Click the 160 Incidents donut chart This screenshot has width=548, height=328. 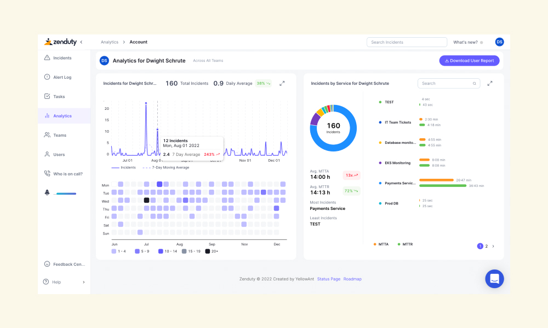333,128
